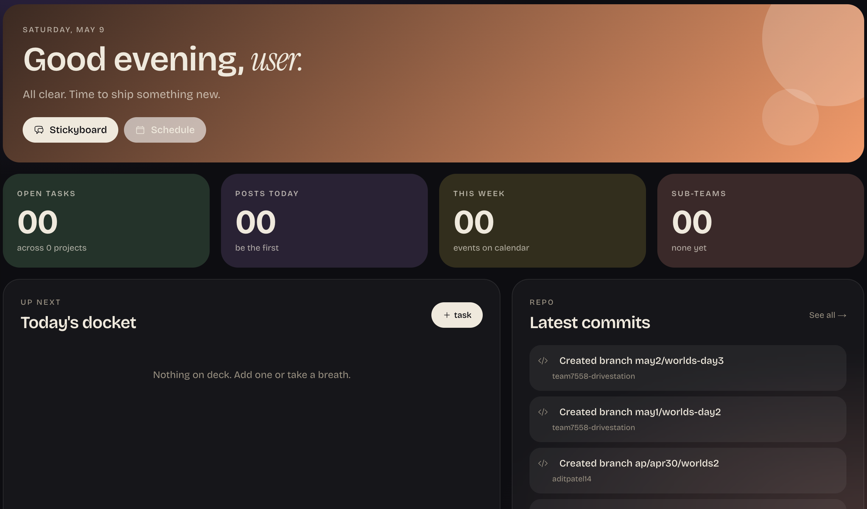The height and width of the screenshot is (509, 867).
Task: Click 'All clear. Time to ship' subtitle
Action: pos(121,95)
